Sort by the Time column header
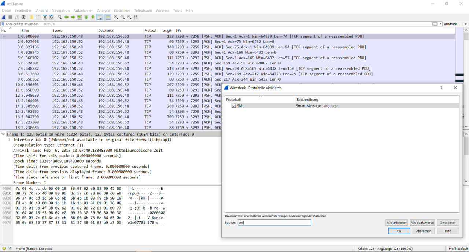 [x=35, y=30]
